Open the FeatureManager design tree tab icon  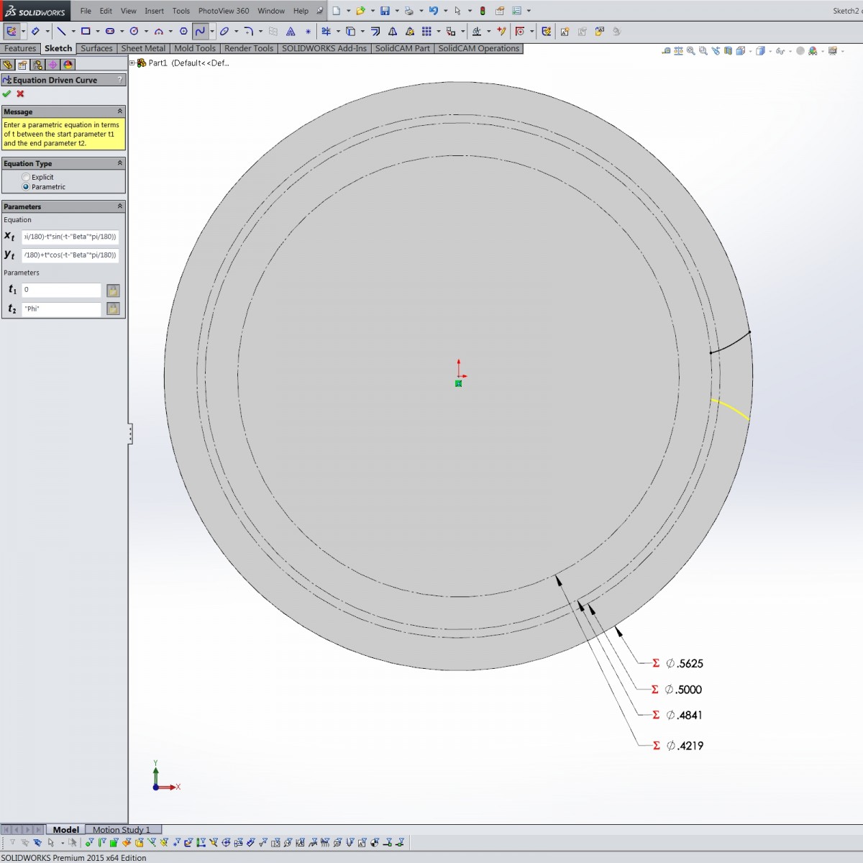click(x=7, y=64)
